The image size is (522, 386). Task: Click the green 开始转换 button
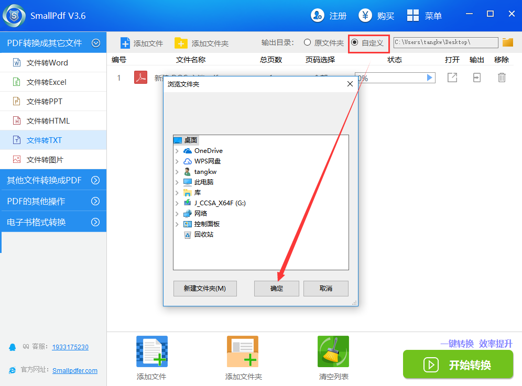point(458,364)
